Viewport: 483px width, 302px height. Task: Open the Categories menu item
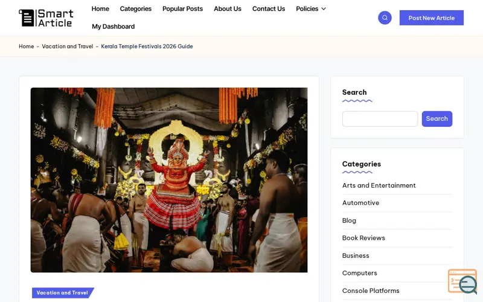(x=135, y=9)
